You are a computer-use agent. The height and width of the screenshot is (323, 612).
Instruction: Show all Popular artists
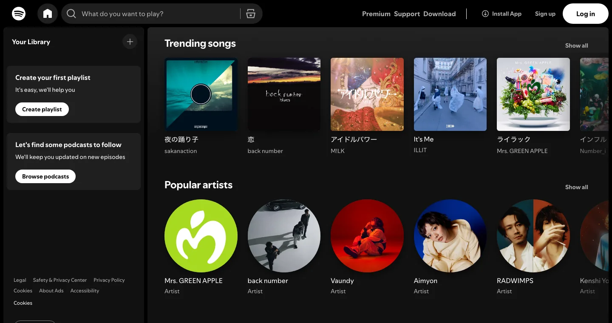(577, 187)
